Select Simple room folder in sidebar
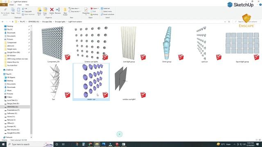 coord(11,49)
